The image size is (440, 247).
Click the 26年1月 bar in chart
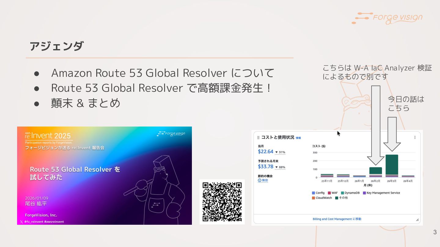pos(359,176)
